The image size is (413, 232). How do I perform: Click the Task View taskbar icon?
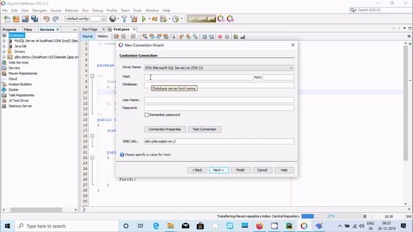[x=141, y=226]
